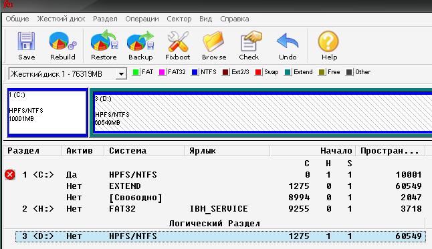Click the Rebuild partition table icon
Image resolution: width=432 pixels, height=249 pixels.
coord(63,41)
